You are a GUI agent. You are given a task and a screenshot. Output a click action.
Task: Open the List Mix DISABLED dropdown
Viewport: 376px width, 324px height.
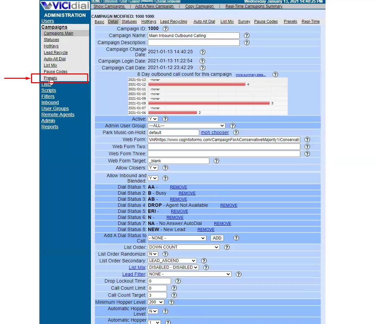coord(173,267)
